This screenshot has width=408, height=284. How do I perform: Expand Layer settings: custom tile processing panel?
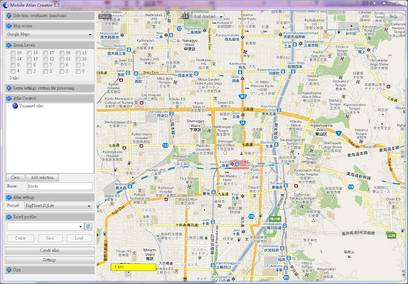(x=49, y=88)
